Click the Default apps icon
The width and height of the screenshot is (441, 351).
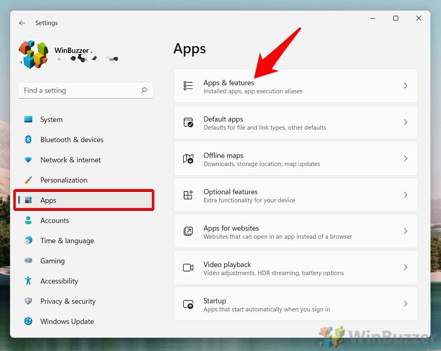188,122
